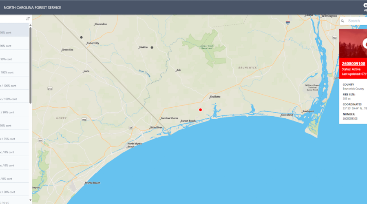
Task: Click the Military Ocean Terminal Sunny Point label
Action: tap(312, 88)
